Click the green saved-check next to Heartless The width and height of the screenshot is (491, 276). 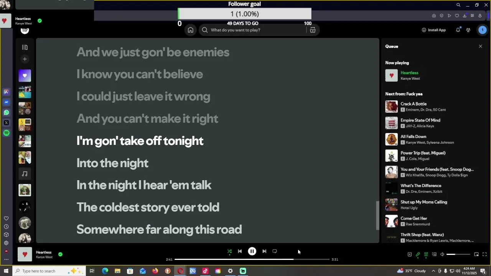(x=60, y=254)
